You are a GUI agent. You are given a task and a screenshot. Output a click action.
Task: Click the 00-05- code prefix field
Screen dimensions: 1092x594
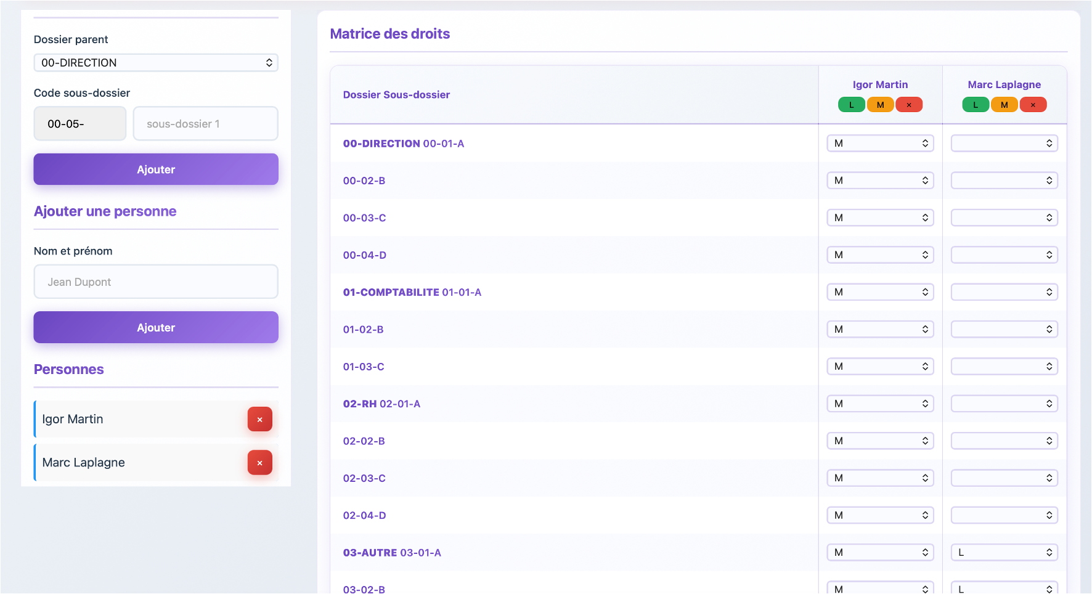(x=80, y=124)
